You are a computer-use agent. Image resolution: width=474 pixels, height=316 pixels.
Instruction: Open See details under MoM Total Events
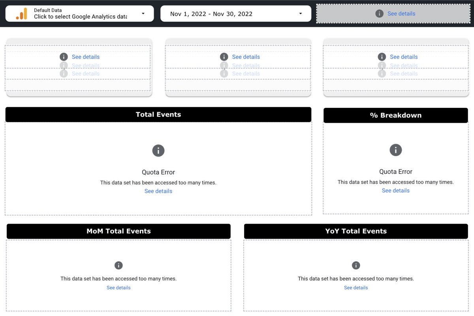tap(118, 288)
